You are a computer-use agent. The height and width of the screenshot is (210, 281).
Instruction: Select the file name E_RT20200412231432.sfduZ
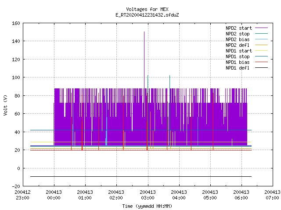click(147, 15)
